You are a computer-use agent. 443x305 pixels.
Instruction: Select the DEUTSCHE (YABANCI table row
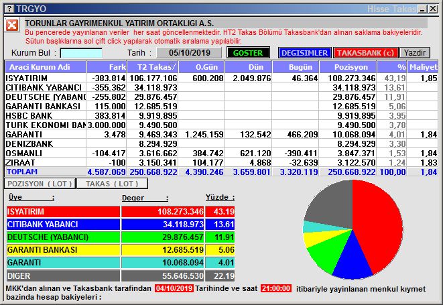pos(221,97)
